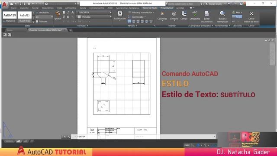Insert a symbol using the Símbolo @ icon
This screenshot has width=277, height=156.
174,16
